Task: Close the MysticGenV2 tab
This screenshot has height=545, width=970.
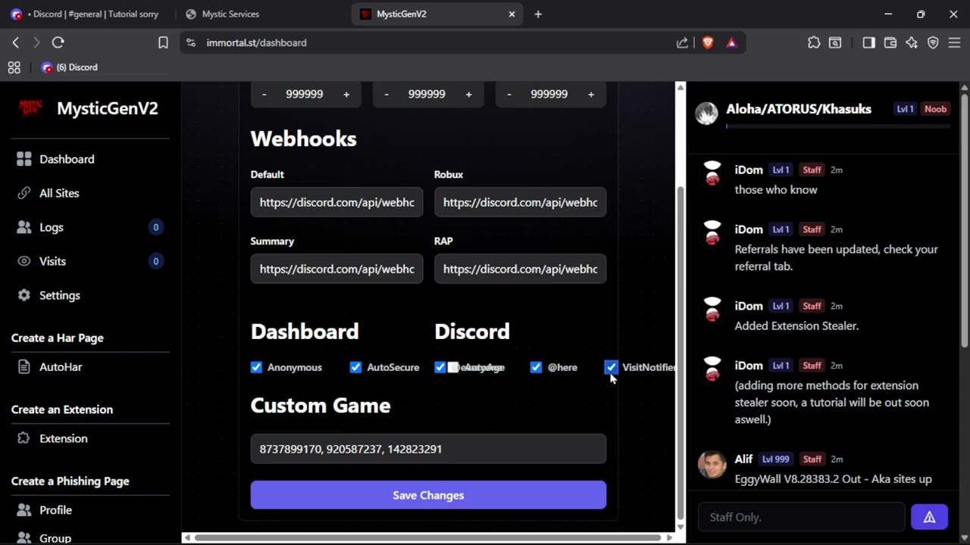Action: coord(512,14)
